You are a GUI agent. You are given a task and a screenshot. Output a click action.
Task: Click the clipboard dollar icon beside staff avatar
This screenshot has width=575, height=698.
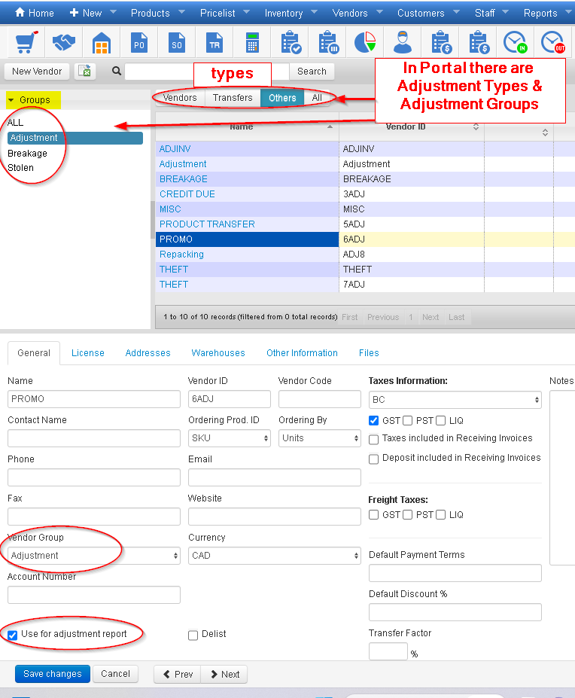(442, 43)
